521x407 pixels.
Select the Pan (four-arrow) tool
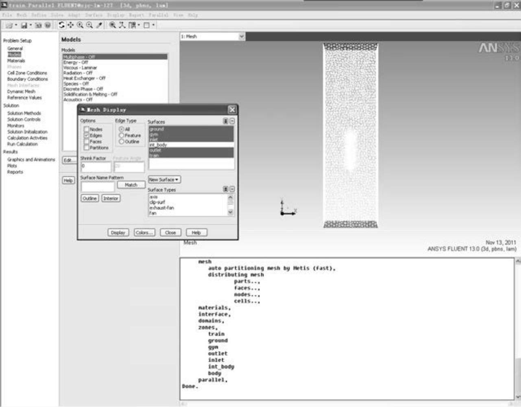click(x=71, y=25)
